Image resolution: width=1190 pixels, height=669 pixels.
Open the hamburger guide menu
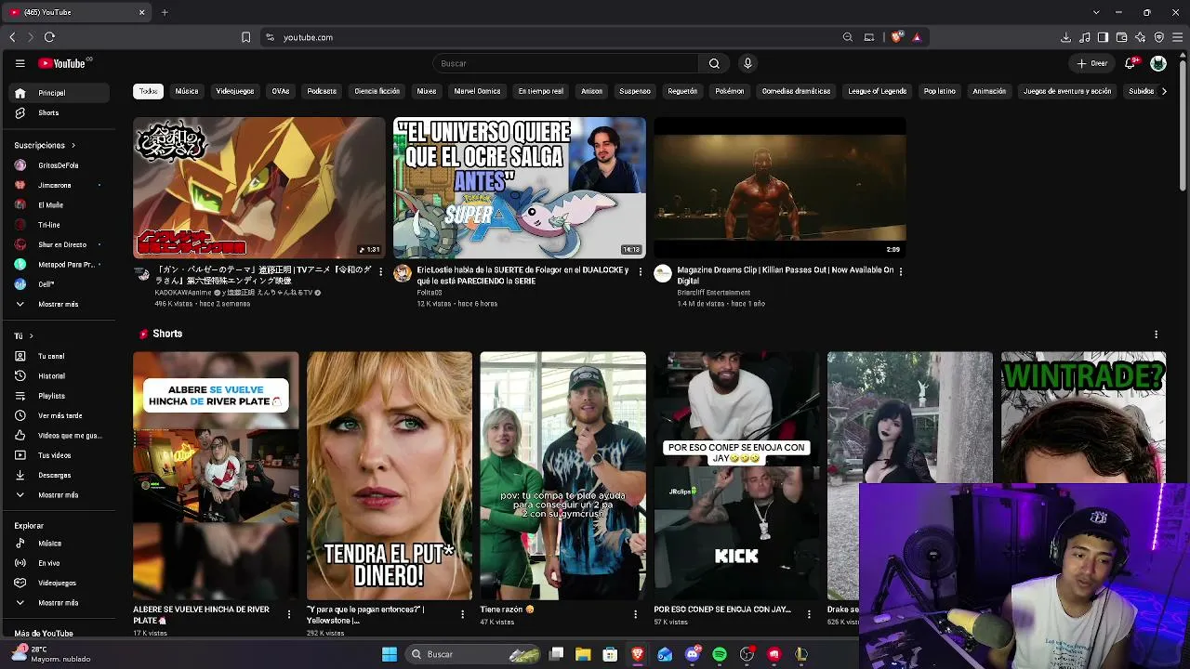[x=20, y=63]
